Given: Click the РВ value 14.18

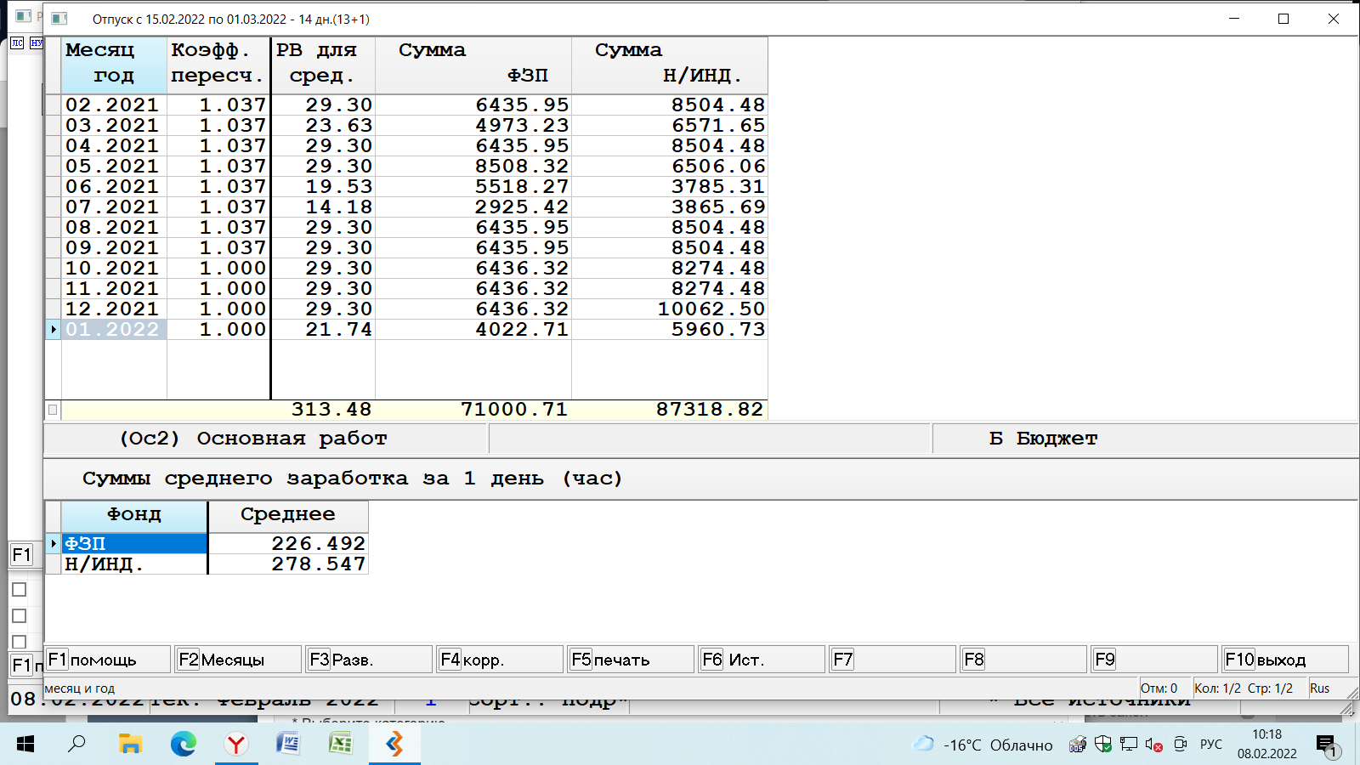Looking at the screenshot, I should tap(339, 207).
